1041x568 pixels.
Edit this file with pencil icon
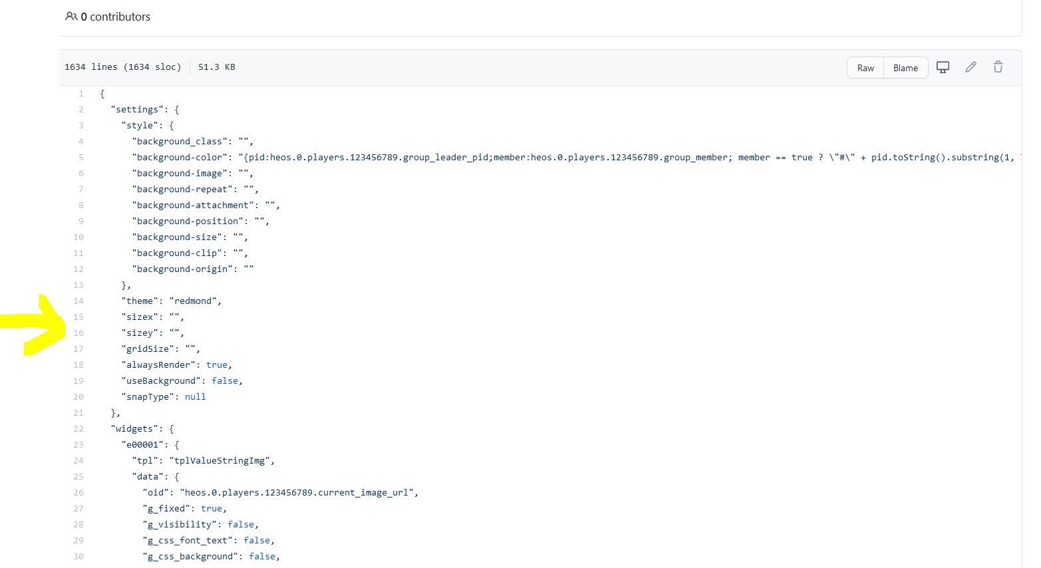pyautogui.click(x=970, y=67)
